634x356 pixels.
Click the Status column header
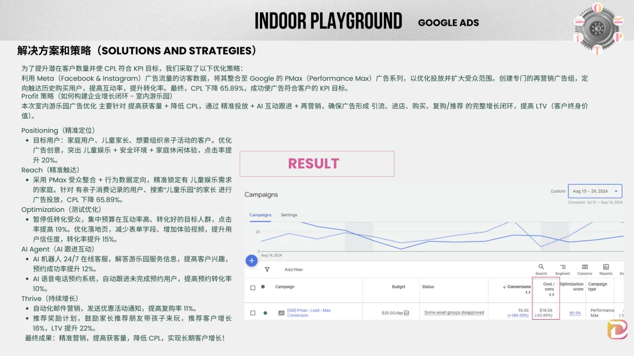tap(428, 287)
